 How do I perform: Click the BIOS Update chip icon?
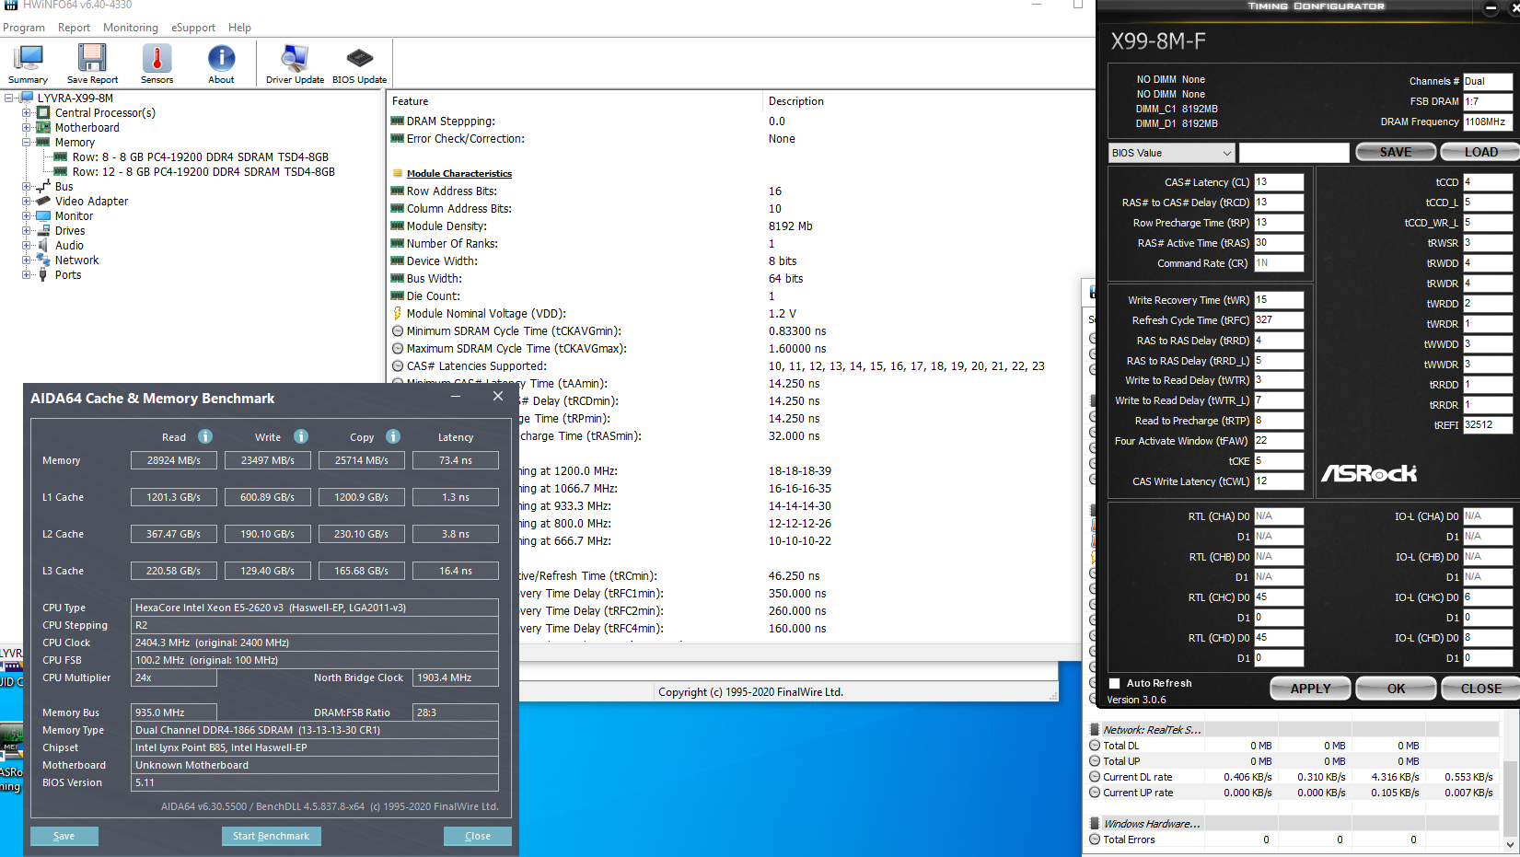click(359, 58)
